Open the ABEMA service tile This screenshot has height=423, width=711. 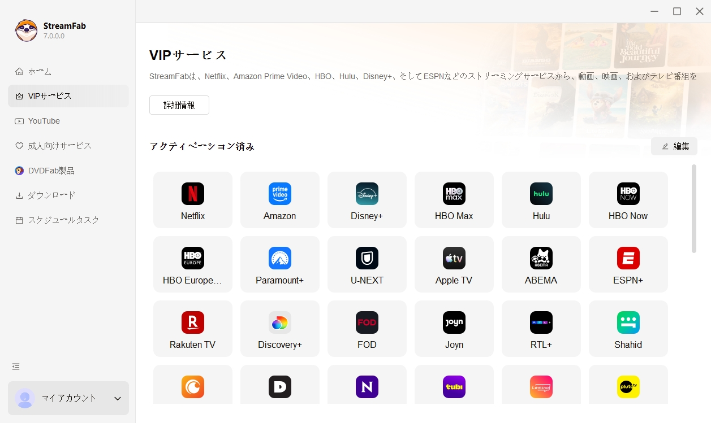541,264
